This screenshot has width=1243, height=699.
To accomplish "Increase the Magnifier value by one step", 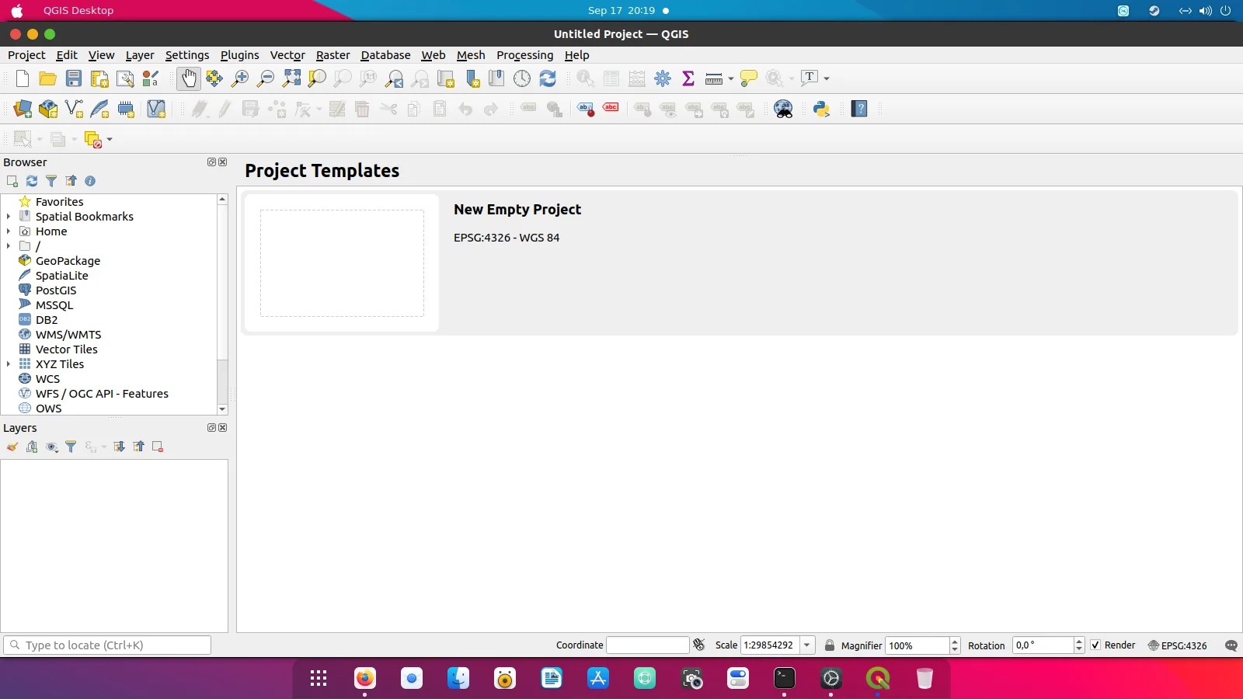I will (x=955, y=642).
